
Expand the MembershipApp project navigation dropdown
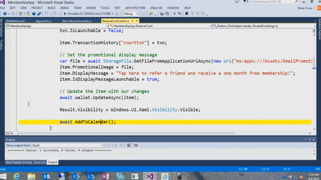107,26
